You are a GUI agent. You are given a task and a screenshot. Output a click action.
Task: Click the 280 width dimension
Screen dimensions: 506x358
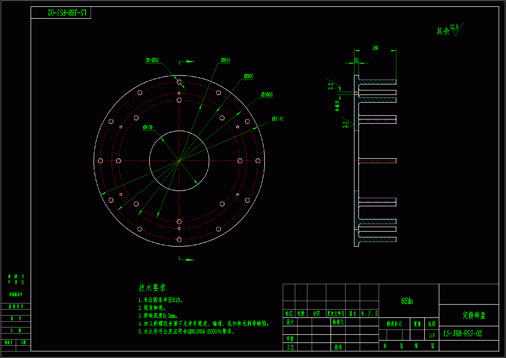(x=375, y=48)
